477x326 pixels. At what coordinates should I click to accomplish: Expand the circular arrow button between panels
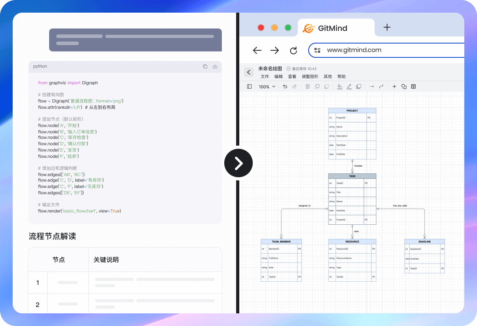238,163
